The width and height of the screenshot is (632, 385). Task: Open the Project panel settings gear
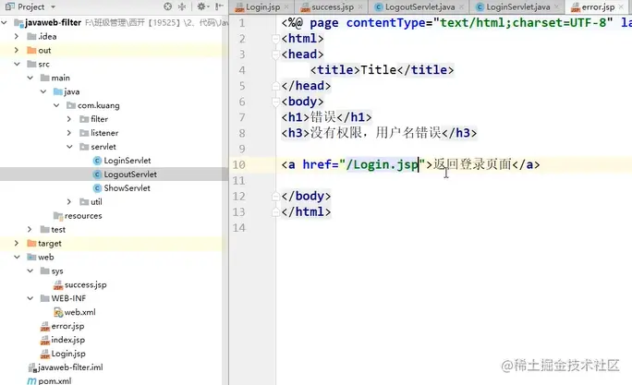coord(201,6)
